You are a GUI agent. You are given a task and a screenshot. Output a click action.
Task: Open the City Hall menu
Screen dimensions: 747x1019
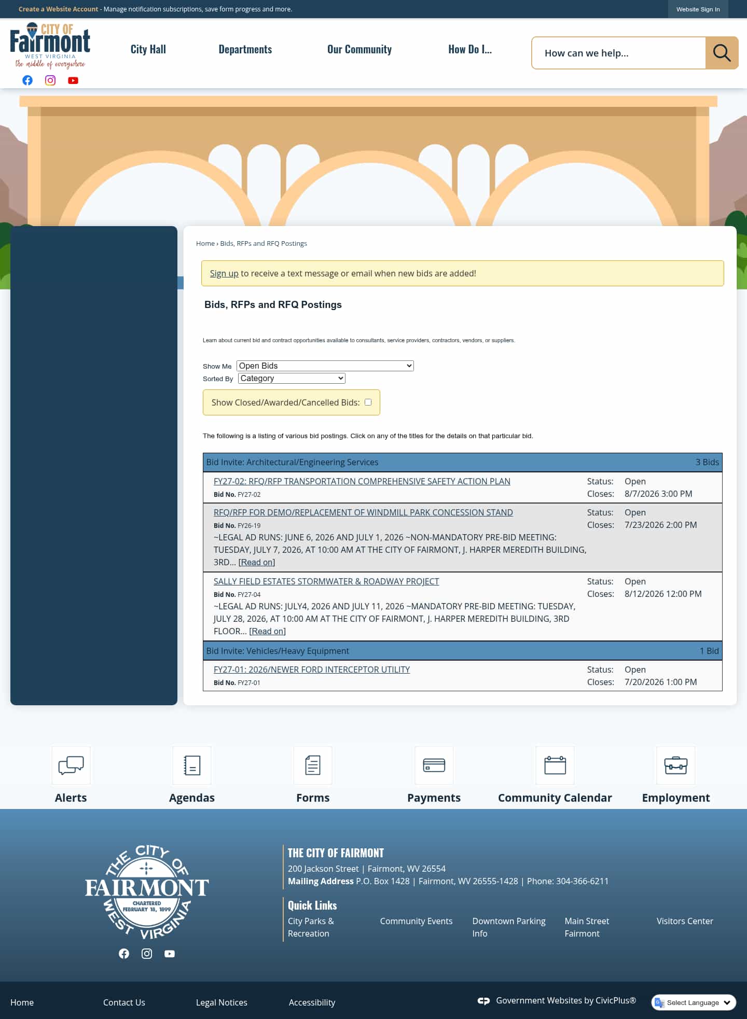[x=148, y=49]
